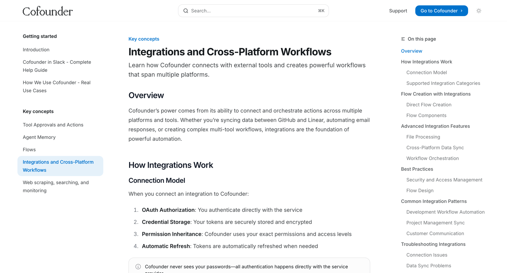Select Integrations and Cross-Platform Workflows sidebar item

[60, 166]
